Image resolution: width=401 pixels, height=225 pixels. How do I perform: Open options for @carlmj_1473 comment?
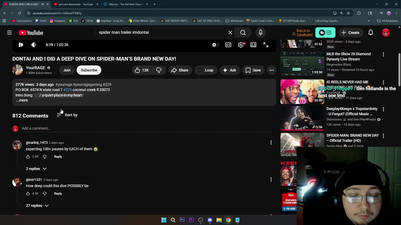271,142
